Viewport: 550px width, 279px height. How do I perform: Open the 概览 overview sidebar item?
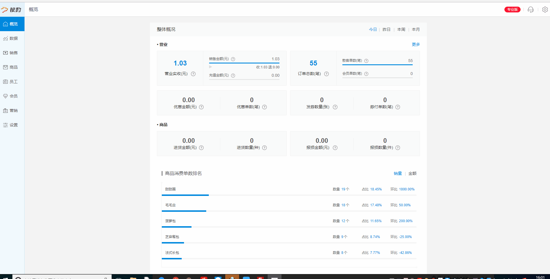coord(12,24)
